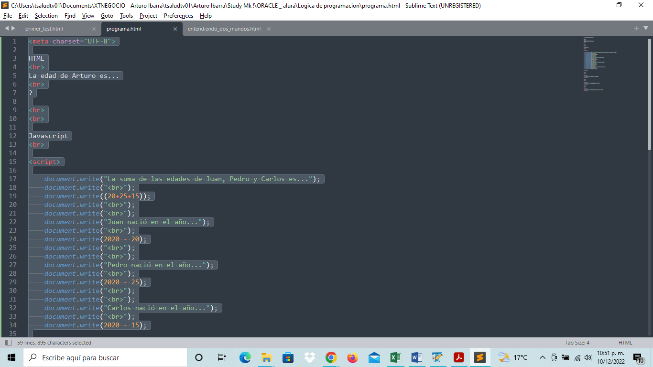The width and height of the screenshot is (653, 367).
Task: Open the Edit menu
Action: (x=23, y=16)
